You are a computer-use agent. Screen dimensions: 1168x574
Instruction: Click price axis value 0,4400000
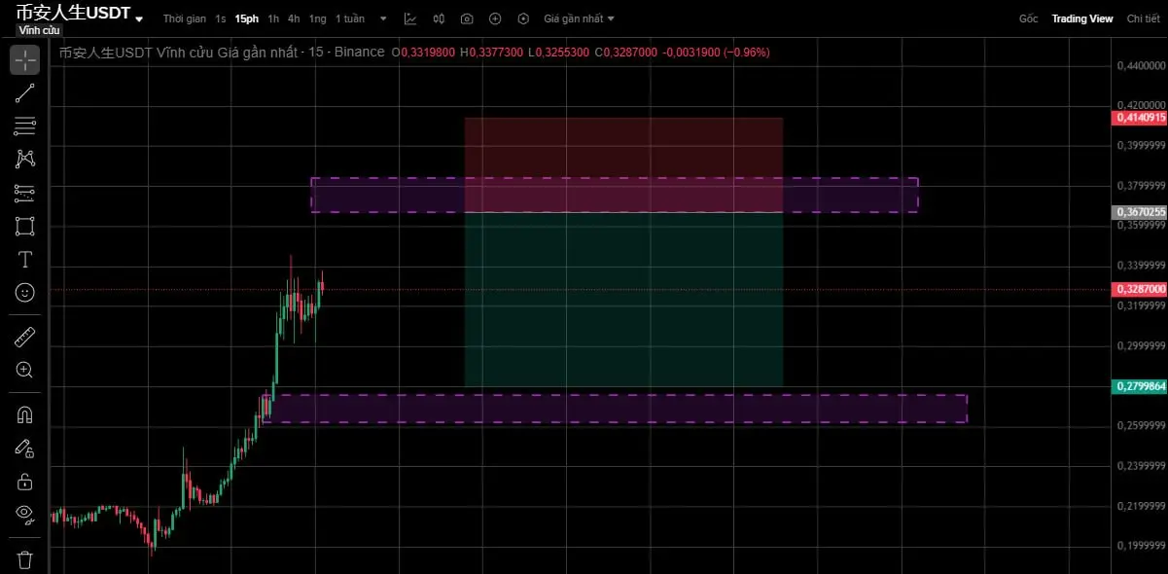(1140, 65)
